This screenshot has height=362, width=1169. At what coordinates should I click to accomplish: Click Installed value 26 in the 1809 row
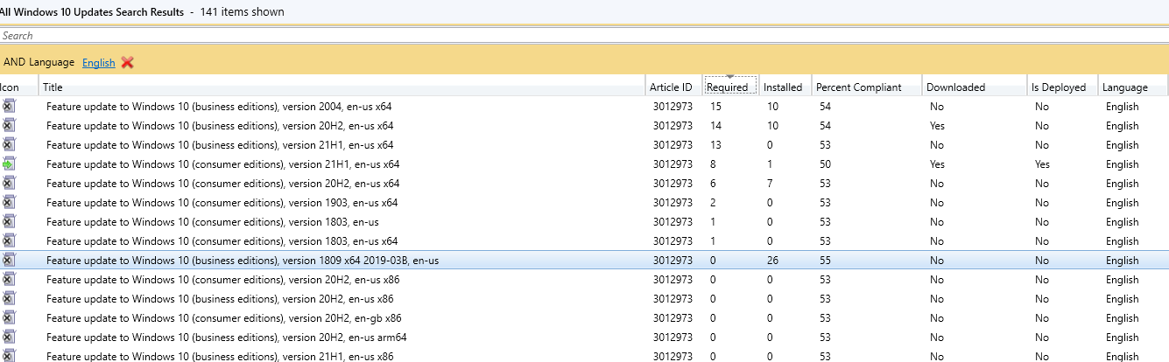tap(771, 261)
